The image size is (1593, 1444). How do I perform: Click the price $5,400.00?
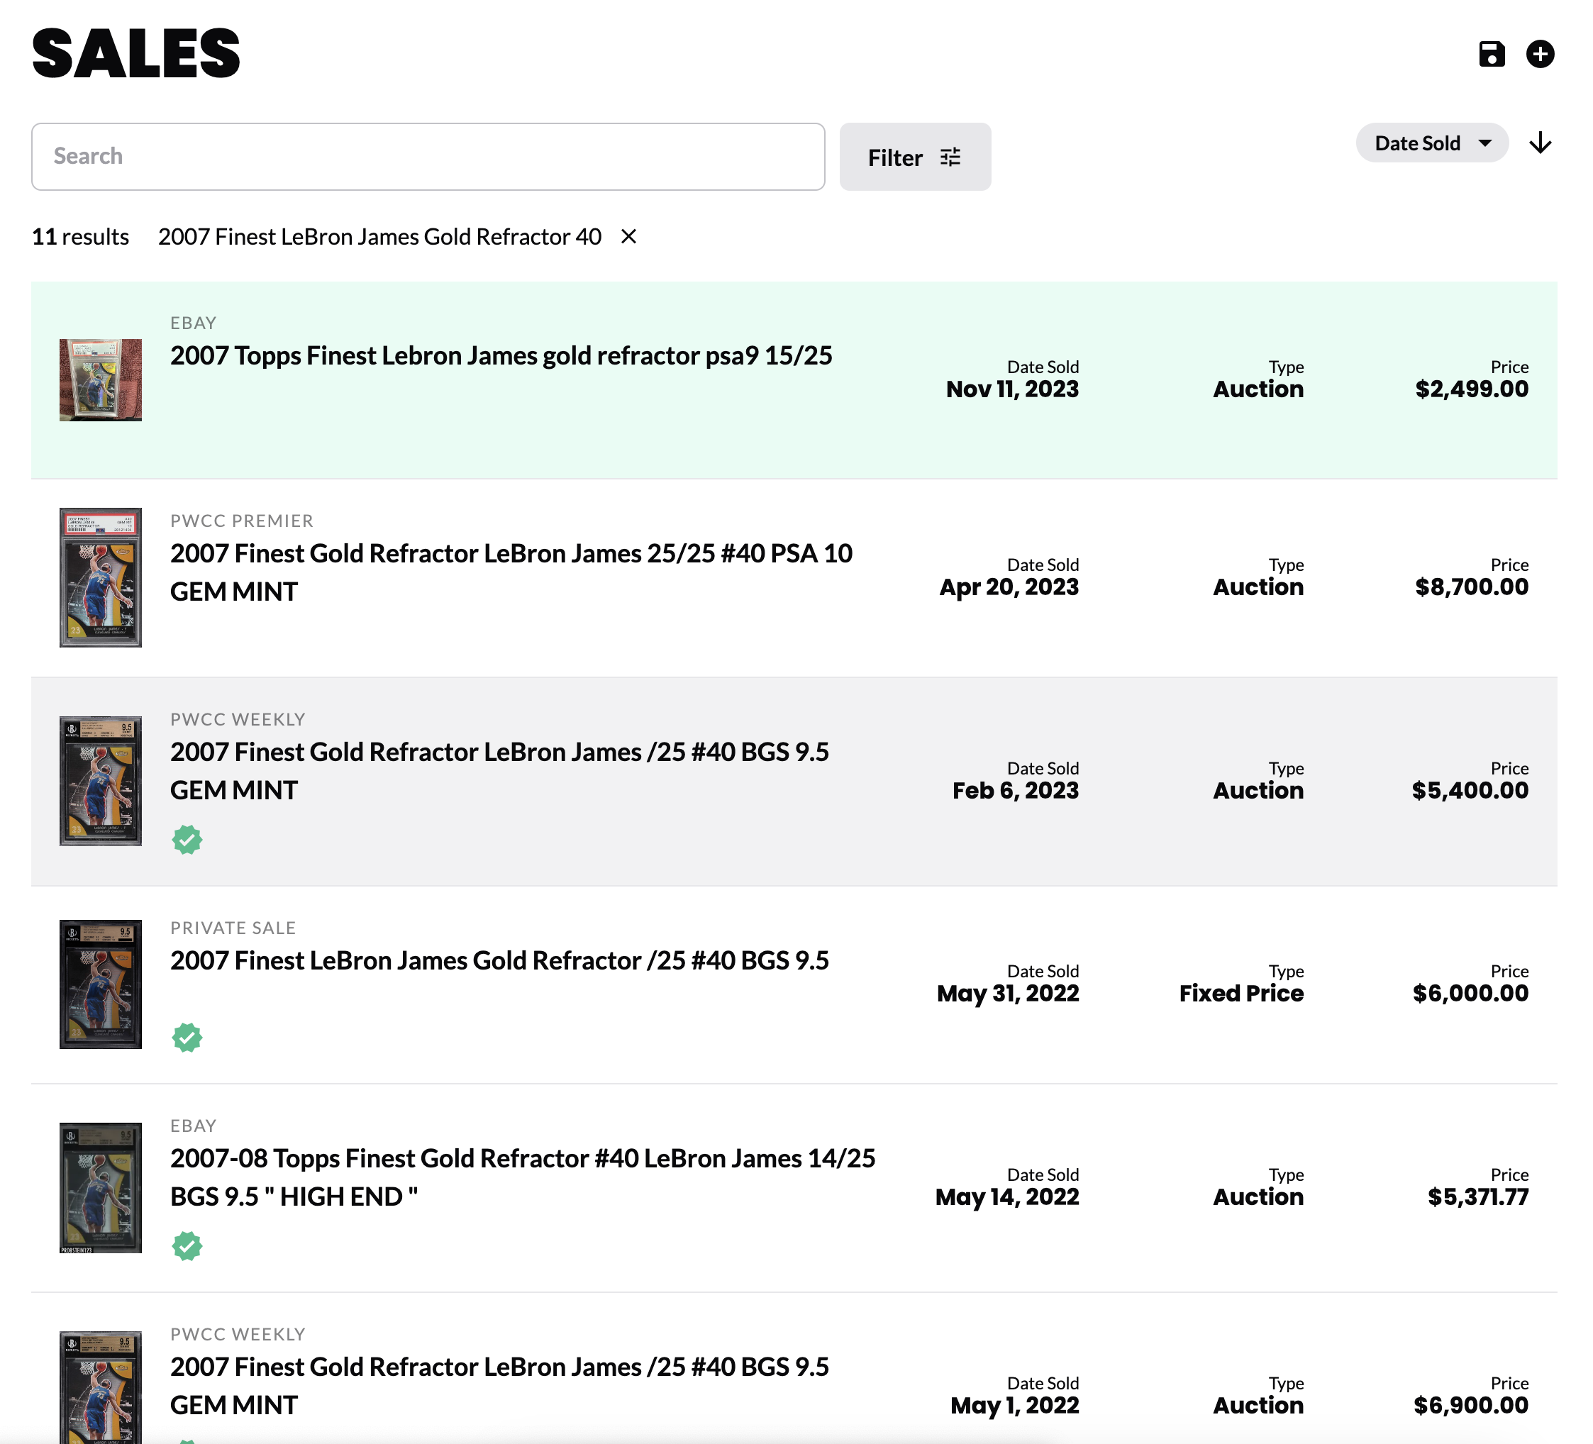[x=1470, y=790]
